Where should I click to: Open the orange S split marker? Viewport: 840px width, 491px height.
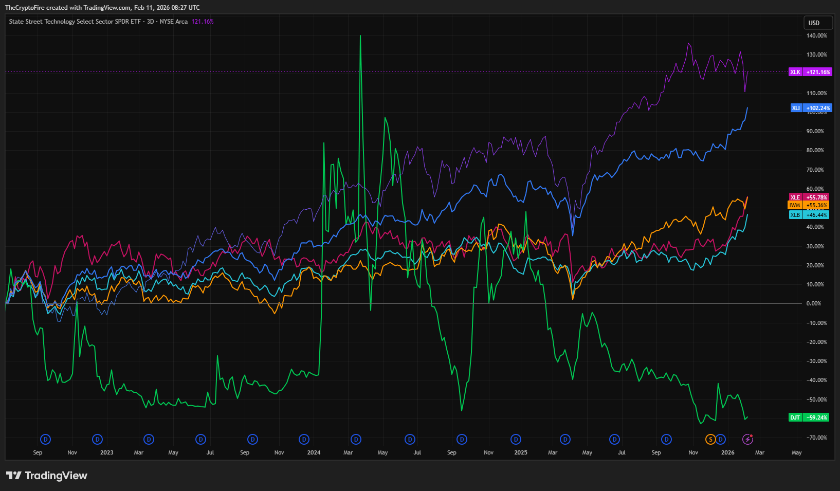pyautogui.click(x=710, y=439)
